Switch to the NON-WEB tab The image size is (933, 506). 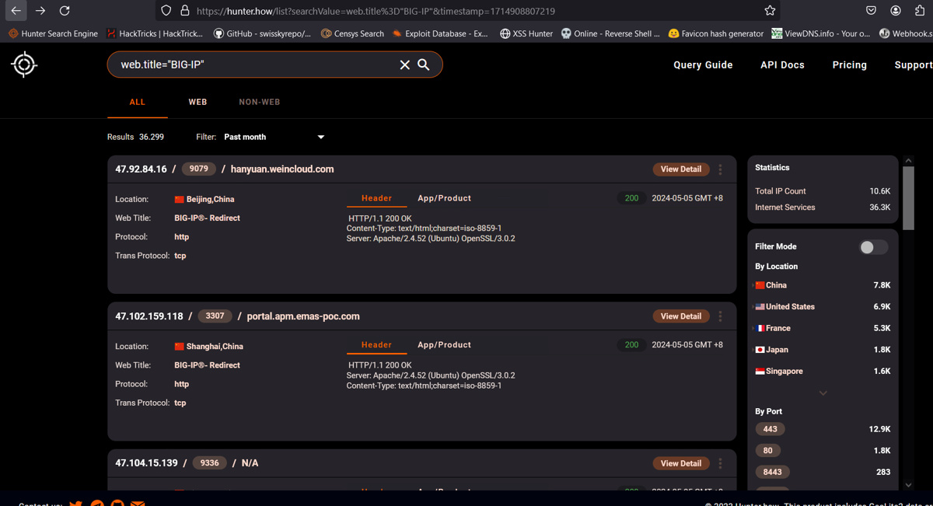coord(260,102)
